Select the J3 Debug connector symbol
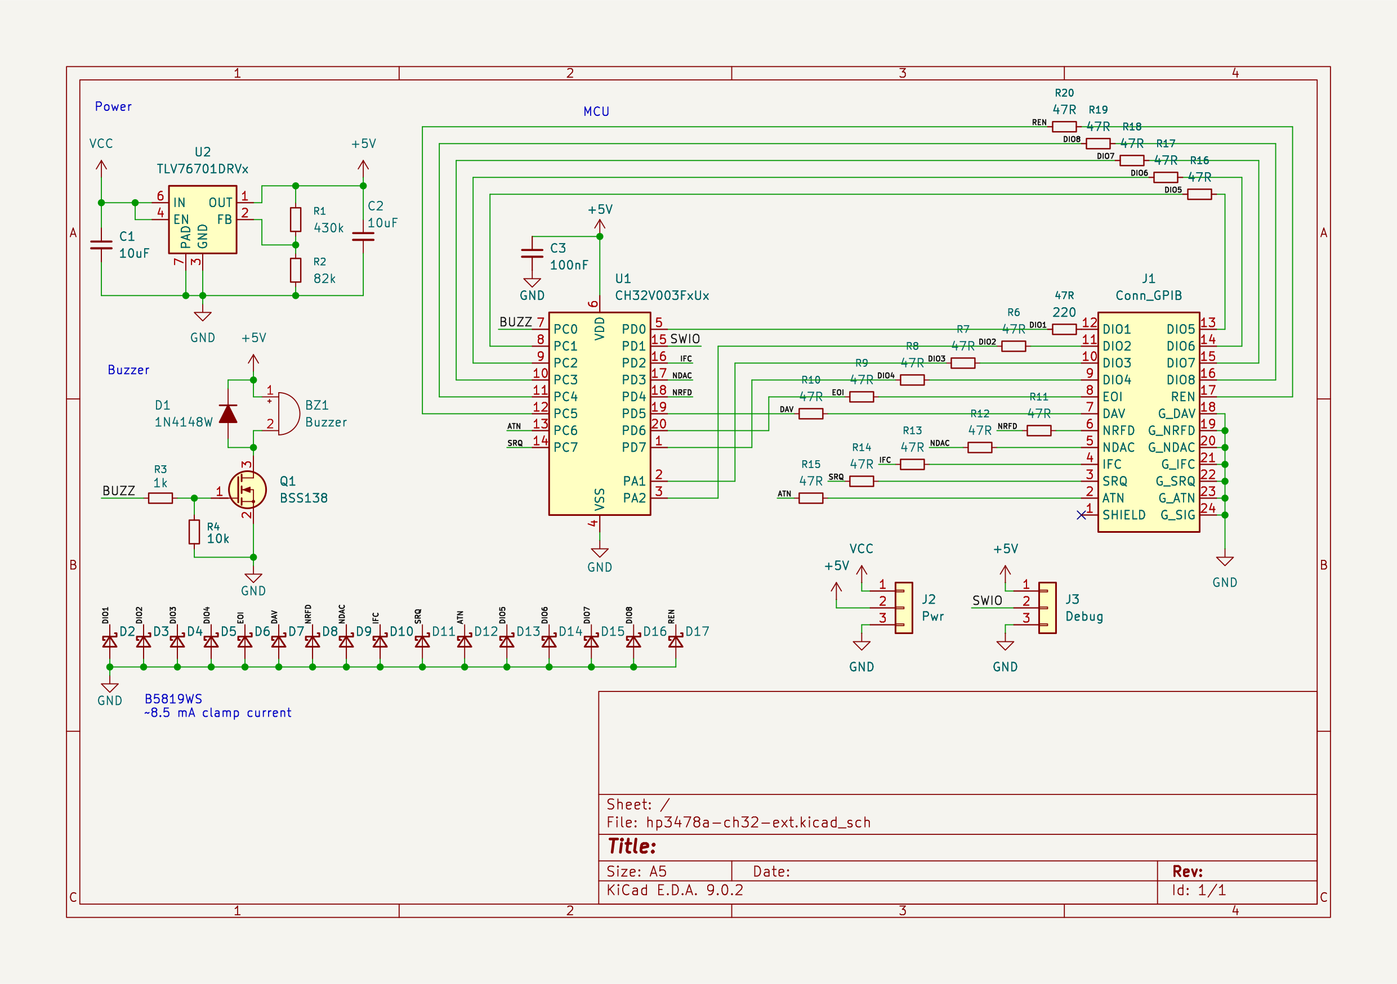Image resolution: width=1397 pixels, height=984 pixels. (x=1047, y=608)
